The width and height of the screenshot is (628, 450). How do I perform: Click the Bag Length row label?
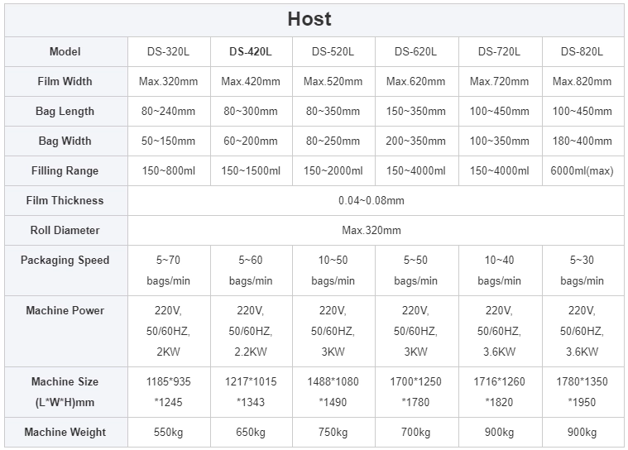click(65, 111)
